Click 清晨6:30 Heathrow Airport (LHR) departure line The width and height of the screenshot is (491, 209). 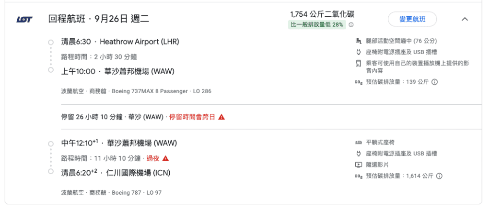[120, 42]
